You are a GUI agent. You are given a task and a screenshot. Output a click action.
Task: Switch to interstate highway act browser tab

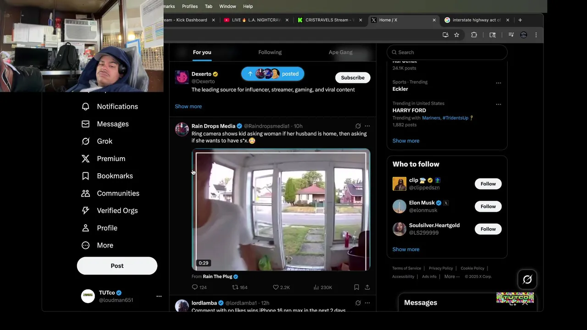coord(477,20)
